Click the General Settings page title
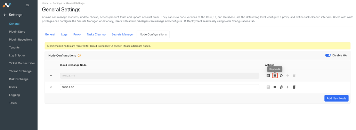The width and height of the screenshot is (356, 130). pyautogui.click(x=61, y=9)
